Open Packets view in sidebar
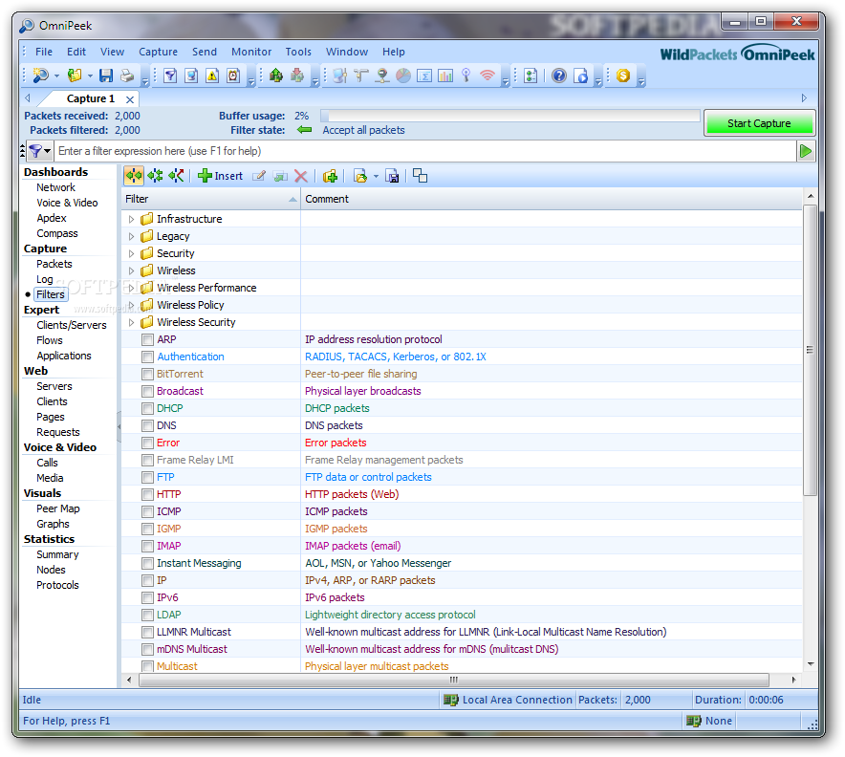845x757 pixels. point(54,264)
